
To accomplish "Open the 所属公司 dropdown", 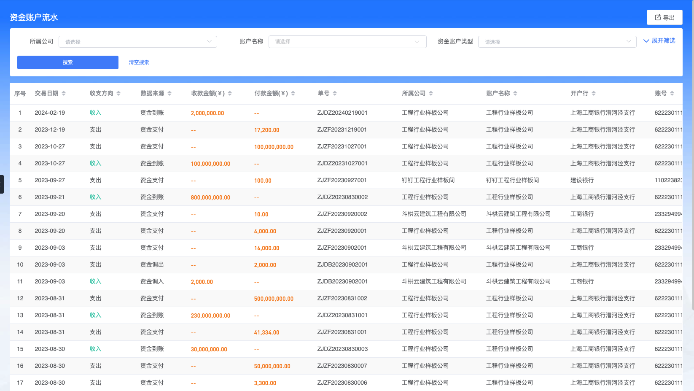I will (138, 41).
